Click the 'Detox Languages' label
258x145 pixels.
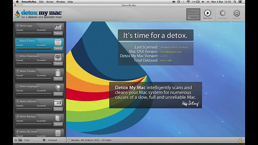(x=29, y=86)
